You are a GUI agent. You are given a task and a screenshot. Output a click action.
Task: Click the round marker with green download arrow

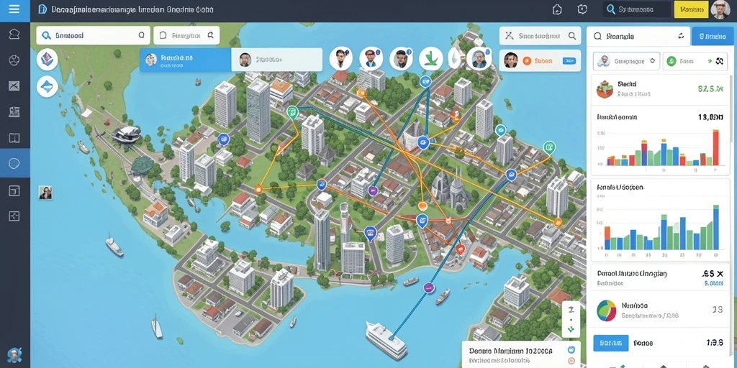431,59
